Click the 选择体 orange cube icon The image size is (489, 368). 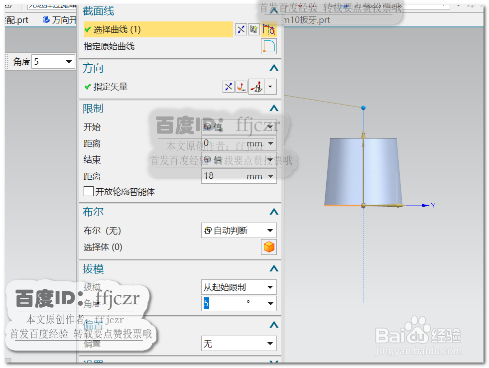tap(269, 247)
